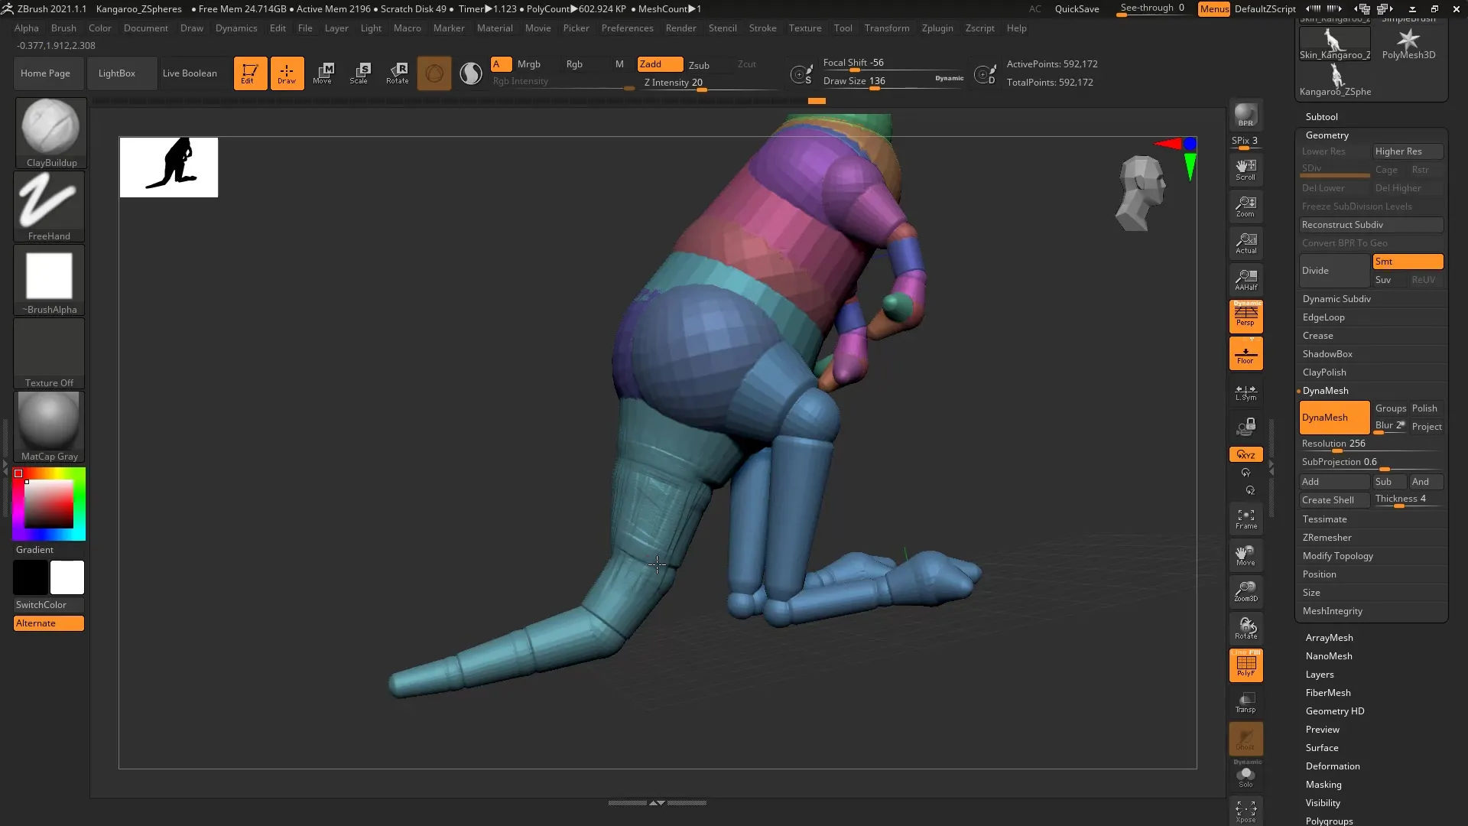Toggle Floor grid display
This screenshot has width=1468, height=826.
[x=1246, y=353]
